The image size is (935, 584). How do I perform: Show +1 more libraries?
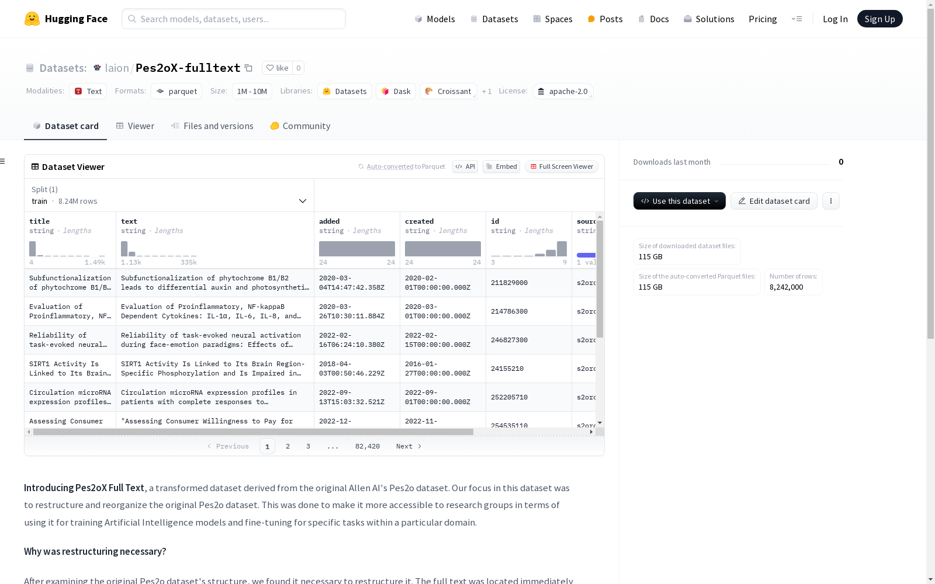(x=487, y=91)
